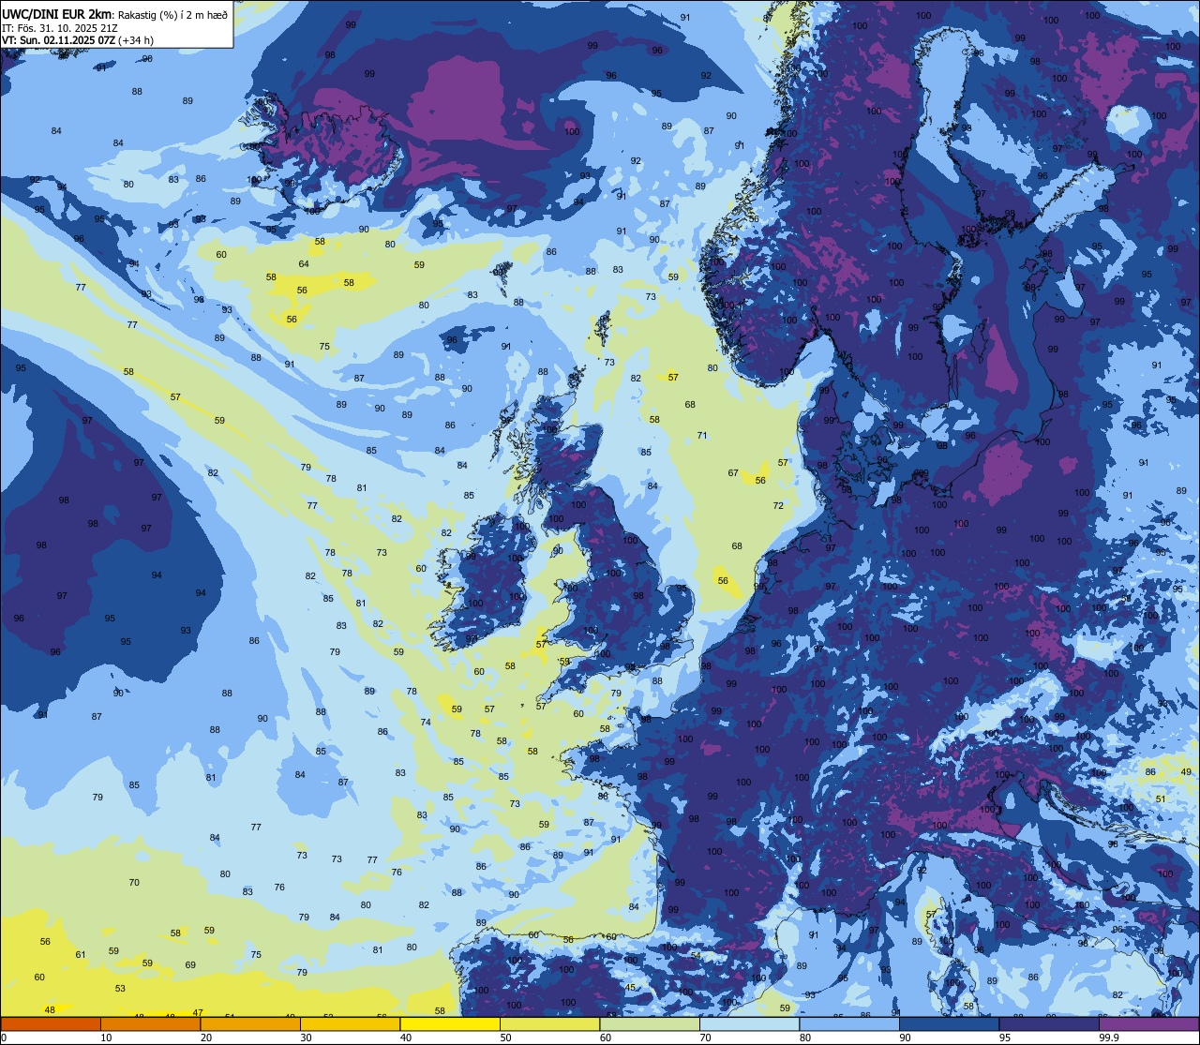Screen dimensions: 1200x1045
Task: Click the pale yellow 50–60 legend swatch
Action: coord(549,1023)
